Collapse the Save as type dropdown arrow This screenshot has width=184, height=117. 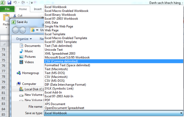(x=181, y=113)
